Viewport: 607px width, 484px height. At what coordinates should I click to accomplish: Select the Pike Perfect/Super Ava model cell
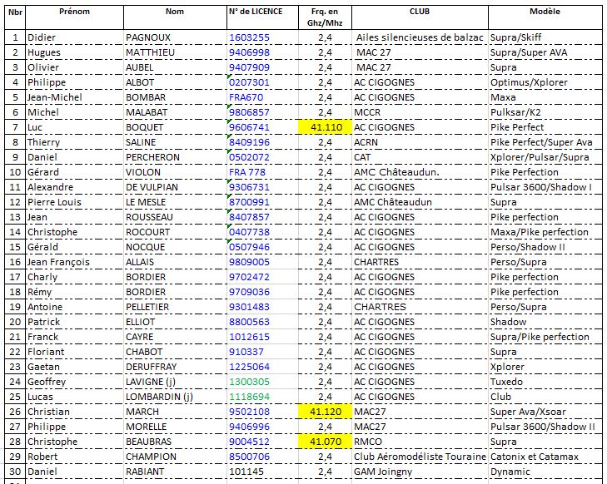point(545,142)
